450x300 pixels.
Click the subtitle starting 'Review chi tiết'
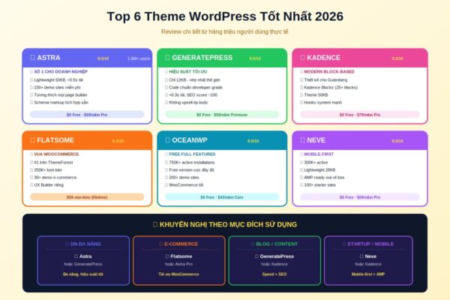click(x=224, y=31)
